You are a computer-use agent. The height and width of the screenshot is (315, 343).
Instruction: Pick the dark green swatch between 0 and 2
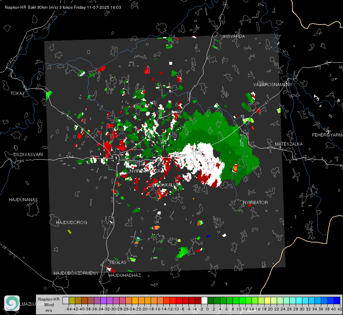pos(211,300)
